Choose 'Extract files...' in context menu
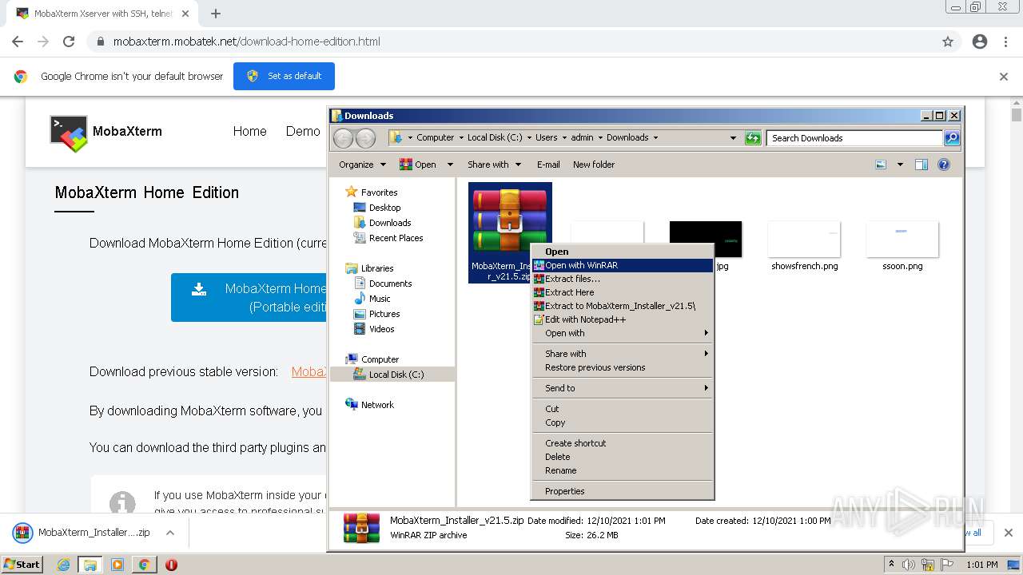 tap(623, 279)
